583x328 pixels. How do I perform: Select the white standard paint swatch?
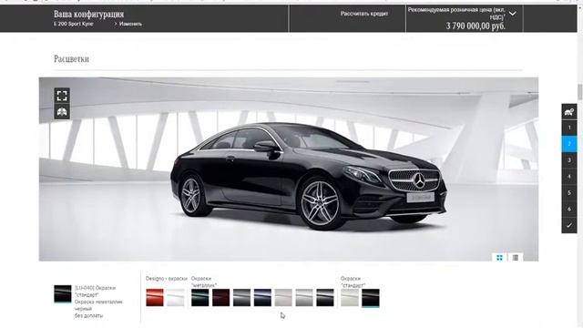click(x=350, y=298)
